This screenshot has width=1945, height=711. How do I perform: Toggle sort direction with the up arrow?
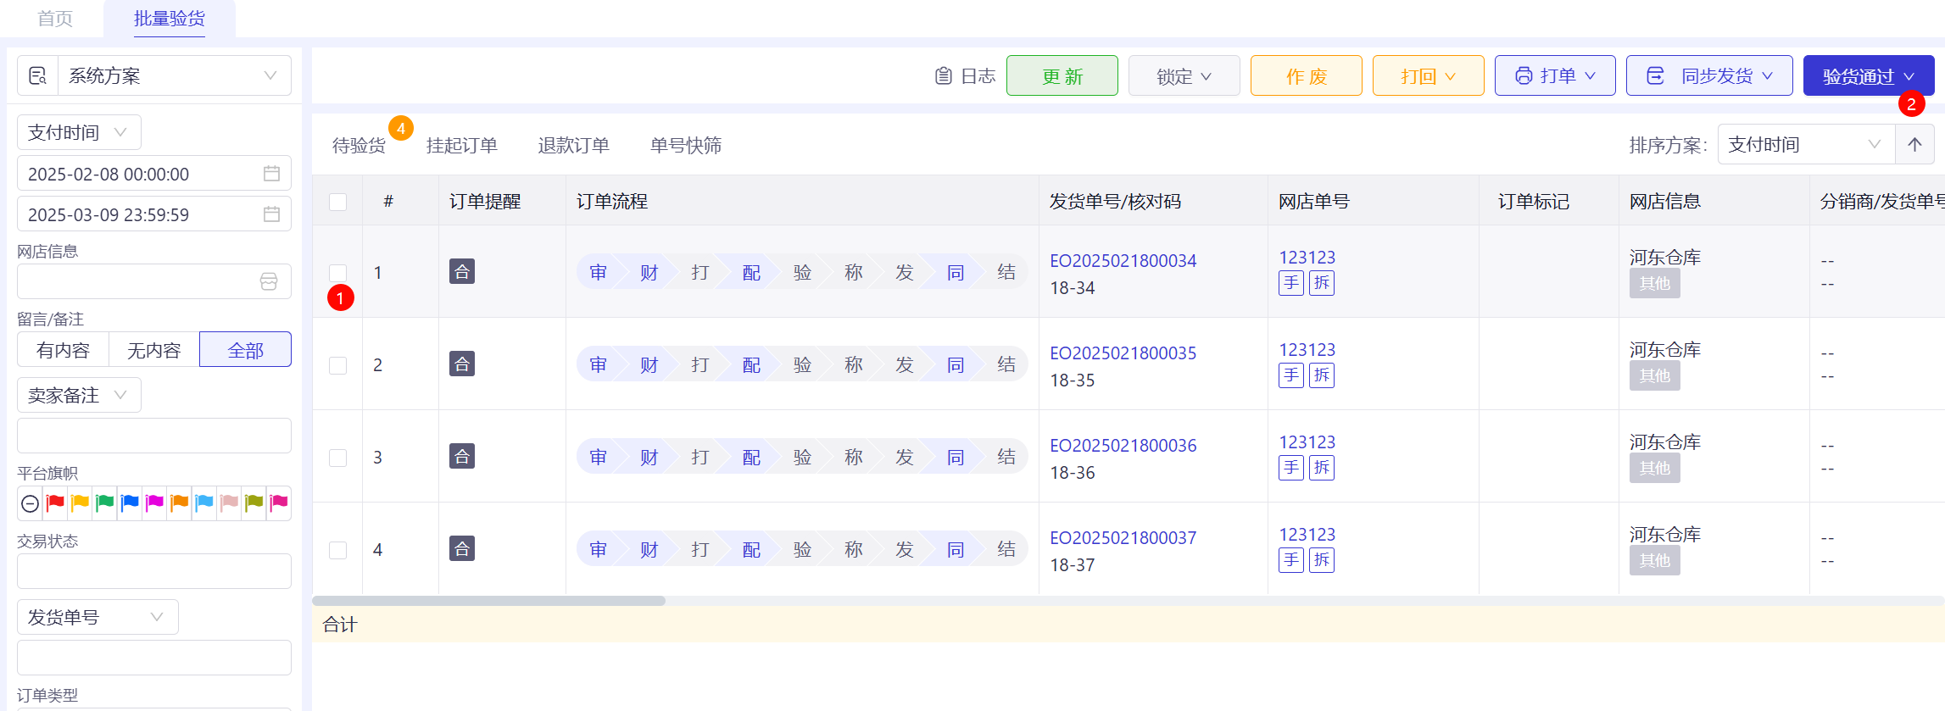point(1914,145)
